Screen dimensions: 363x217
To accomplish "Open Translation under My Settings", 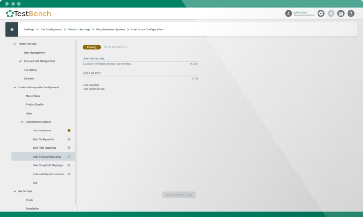I will (x=32, y=208).
